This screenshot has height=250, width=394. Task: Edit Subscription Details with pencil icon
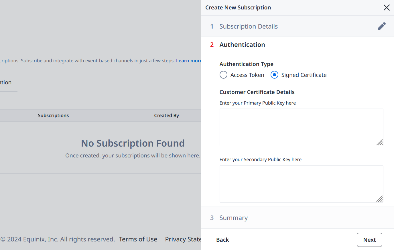point(382,26)
